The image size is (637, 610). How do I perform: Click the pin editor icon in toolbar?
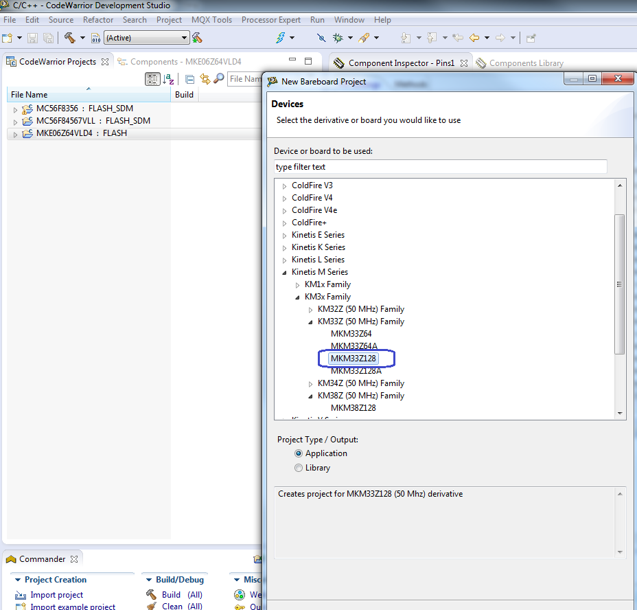[531, 38]
